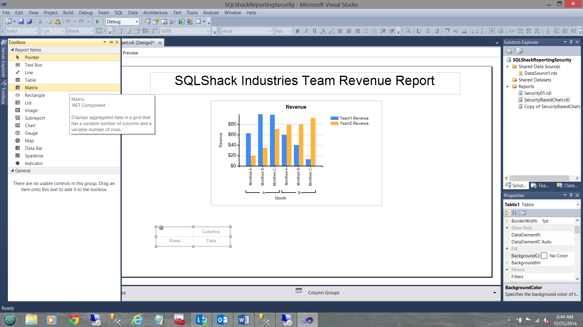Select the Text Box toolbox item
Image resolution: width=583 pixels, height=327 pixels.
33,65
